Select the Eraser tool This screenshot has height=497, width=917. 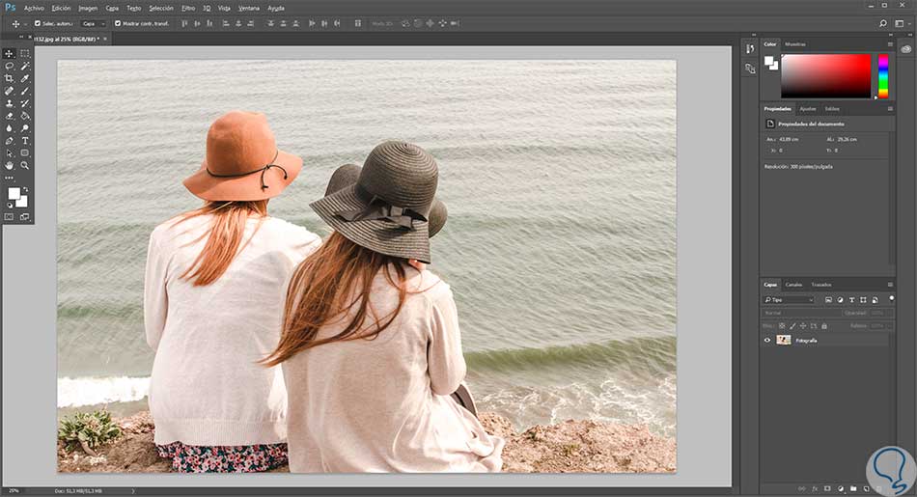(10, 116)
